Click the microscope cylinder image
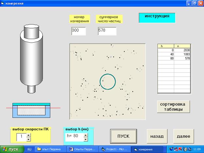Image resolution: width=204 pixels, height=153 pixels. pyautogui.click(x=31, y=59)
